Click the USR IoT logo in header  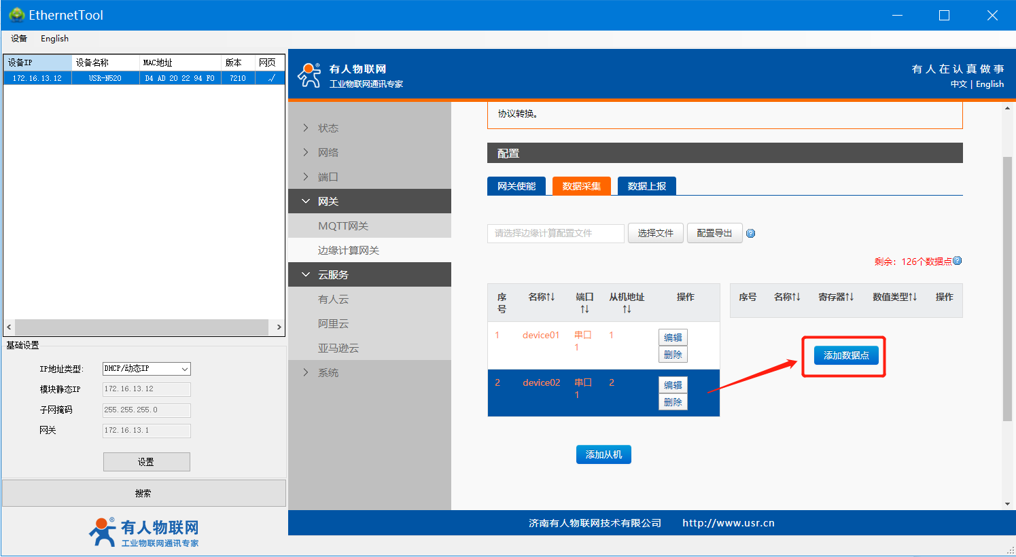(x=310, y=75)
